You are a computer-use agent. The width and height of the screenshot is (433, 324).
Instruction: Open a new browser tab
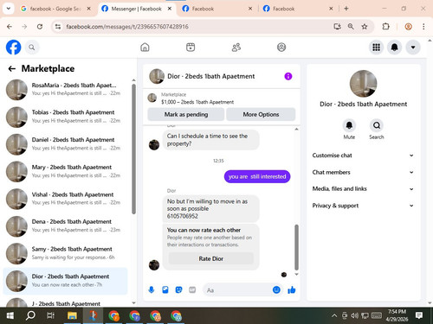pyautogui.click(x=346, y=9)
